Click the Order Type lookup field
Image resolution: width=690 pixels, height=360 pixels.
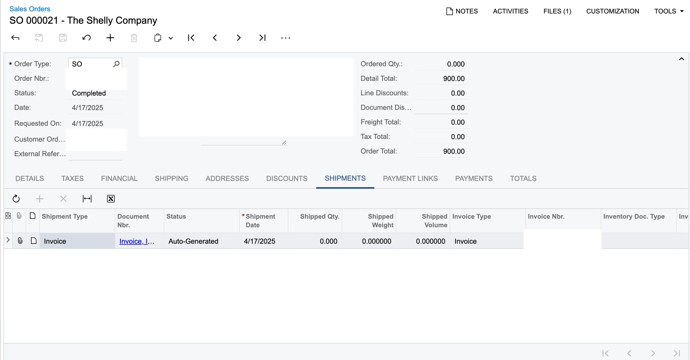point(92,64)
